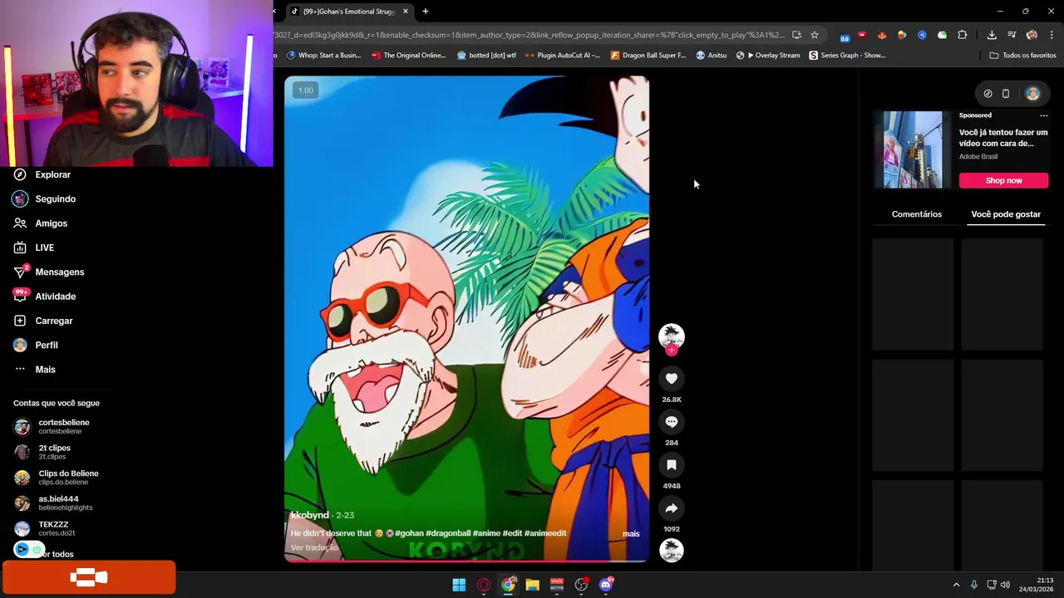Open Dragon Ball Super F... bookmark
The width and height of the screenshot is (1064, 598).
pos(648,56)
